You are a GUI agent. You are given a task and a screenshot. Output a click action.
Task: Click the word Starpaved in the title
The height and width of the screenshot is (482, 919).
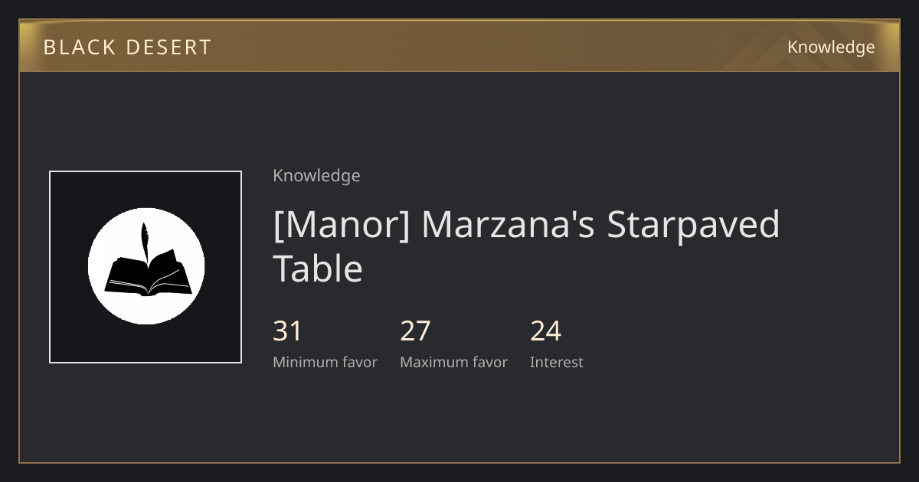coord(693,225)
